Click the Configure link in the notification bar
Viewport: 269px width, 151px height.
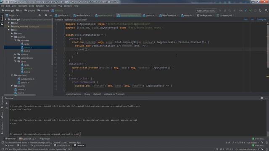click(x=261, y=20)
